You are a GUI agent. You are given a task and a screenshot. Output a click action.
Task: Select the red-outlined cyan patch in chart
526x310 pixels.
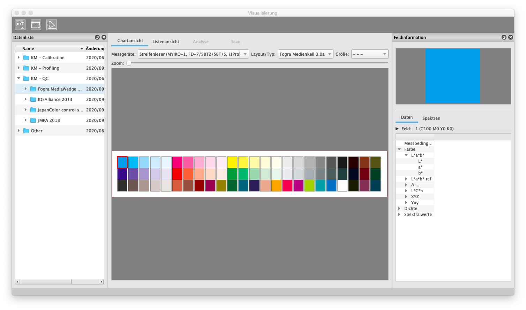click(122, 162)
